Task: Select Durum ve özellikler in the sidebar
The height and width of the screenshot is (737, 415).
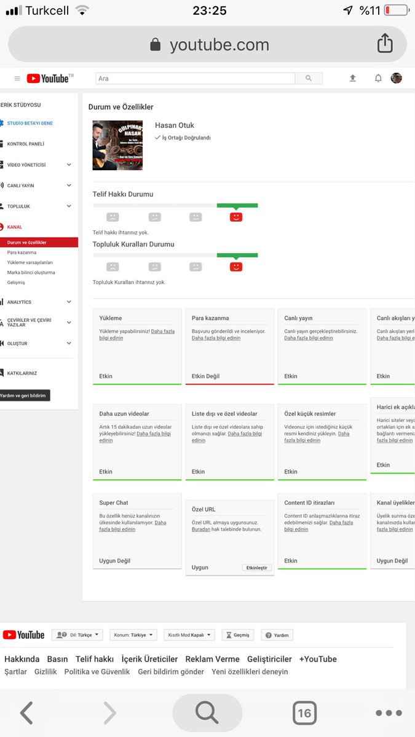Action: pos(39,243)
